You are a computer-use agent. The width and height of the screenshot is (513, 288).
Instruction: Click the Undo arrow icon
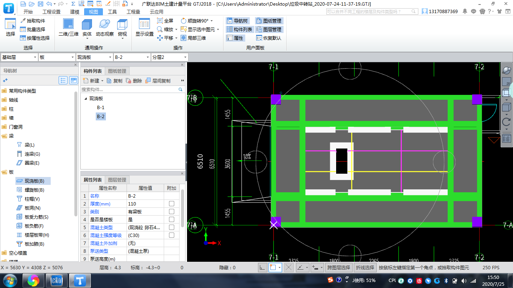click(x=49, y=4)
